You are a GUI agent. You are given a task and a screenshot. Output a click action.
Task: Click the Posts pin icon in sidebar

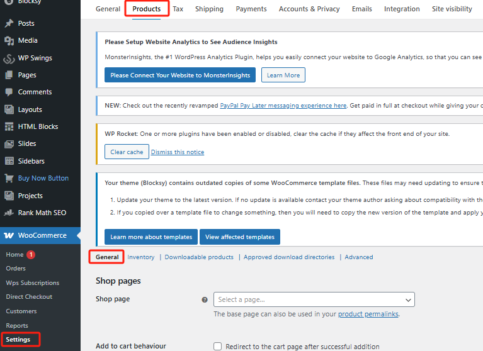coord(9,23)
